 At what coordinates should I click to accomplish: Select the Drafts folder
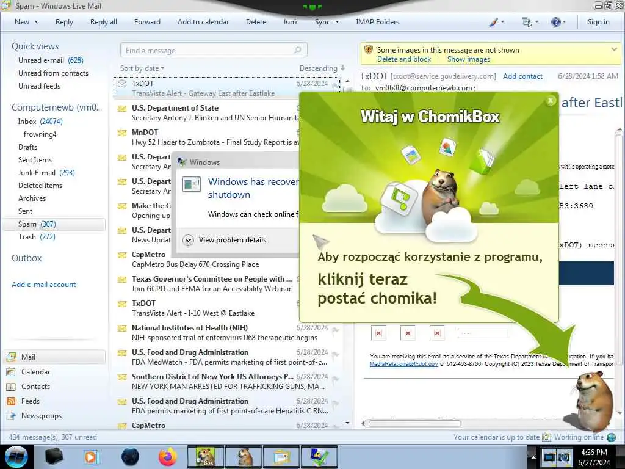pyautogui.click(x=27, y=147)
